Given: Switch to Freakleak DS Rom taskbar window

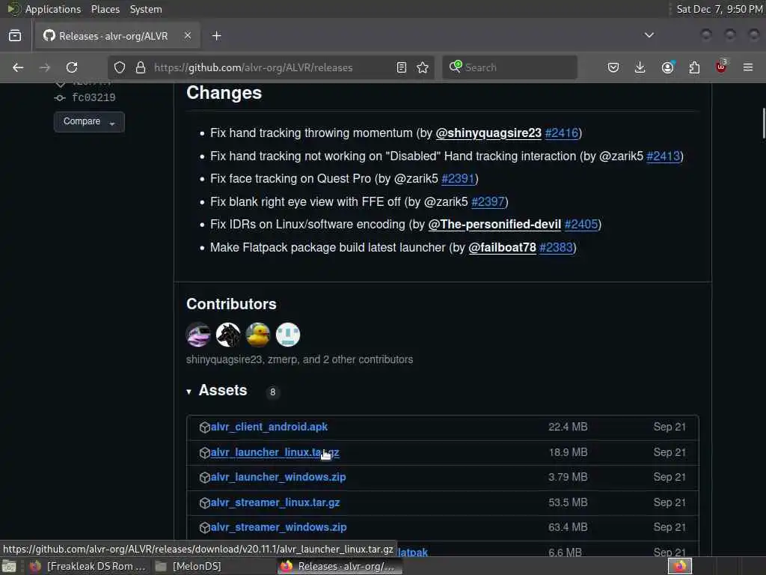Looking at the screenshot, I should coord(88,566).
